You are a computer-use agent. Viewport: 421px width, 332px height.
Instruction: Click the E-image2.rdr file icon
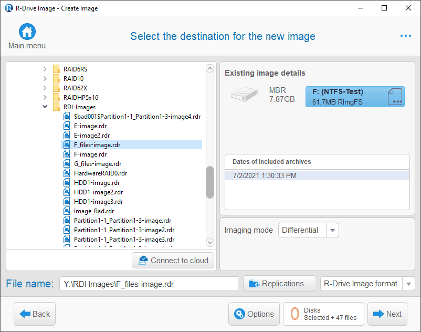[x=67, y=135]
